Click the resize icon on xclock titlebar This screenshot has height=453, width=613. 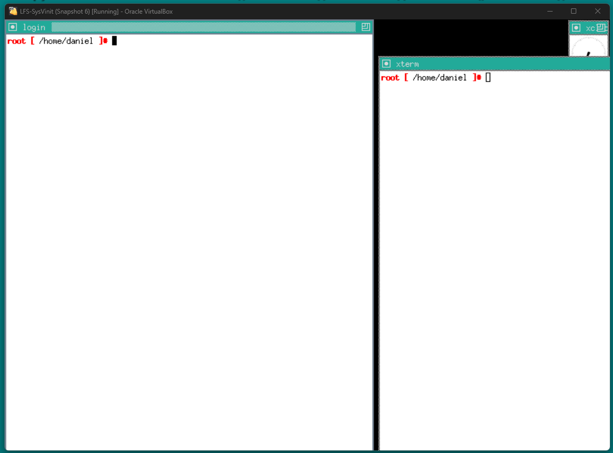tap(601, 28)
